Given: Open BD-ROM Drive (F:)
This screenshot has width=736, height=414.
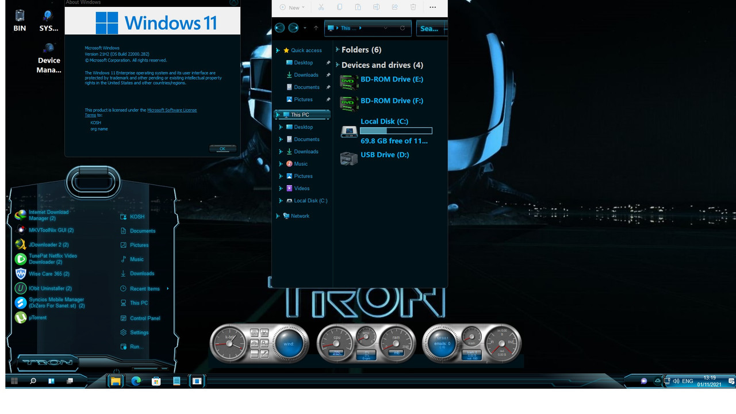Looking at the screenshot, I should point(382,102).
